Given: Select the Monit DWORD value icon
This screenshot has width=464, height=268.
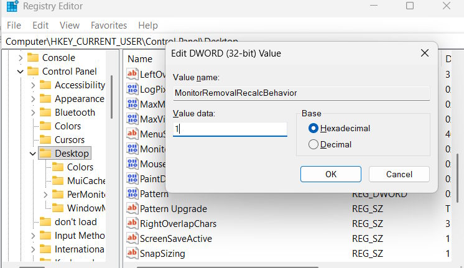Looking at the screenshot, I should coord(132,149).
